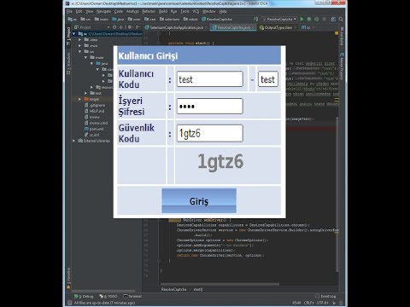The image size is (410, 307).
Task: Click the UTF-8 encoding status bar entry
Action: (x=323, y=303)
